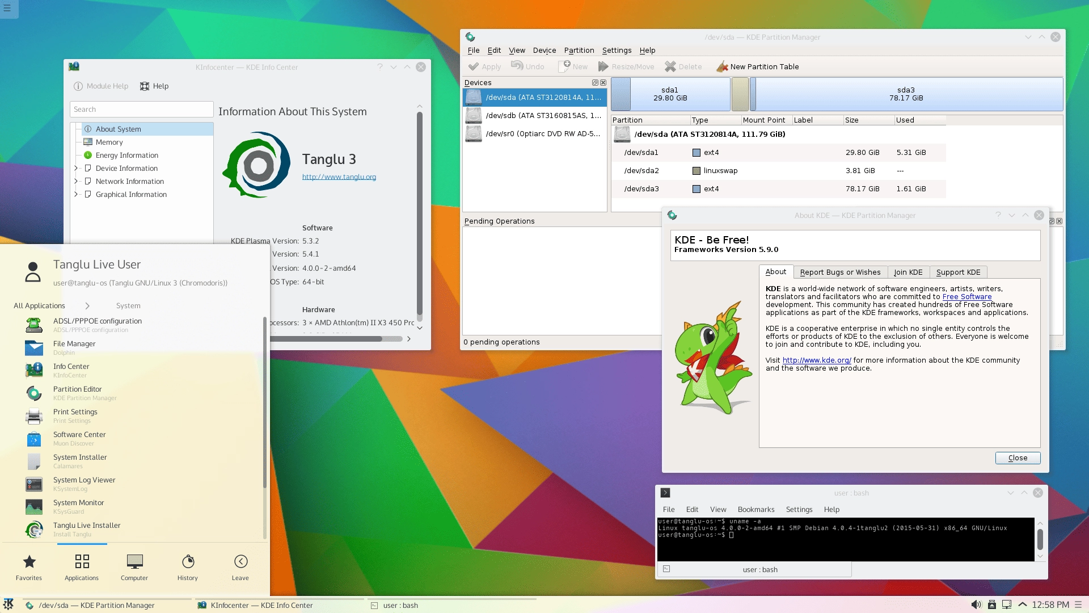This screenshot has height=613, width=1089.
Task: Open Print Settings from application menu
Action: tap(133, 415)
